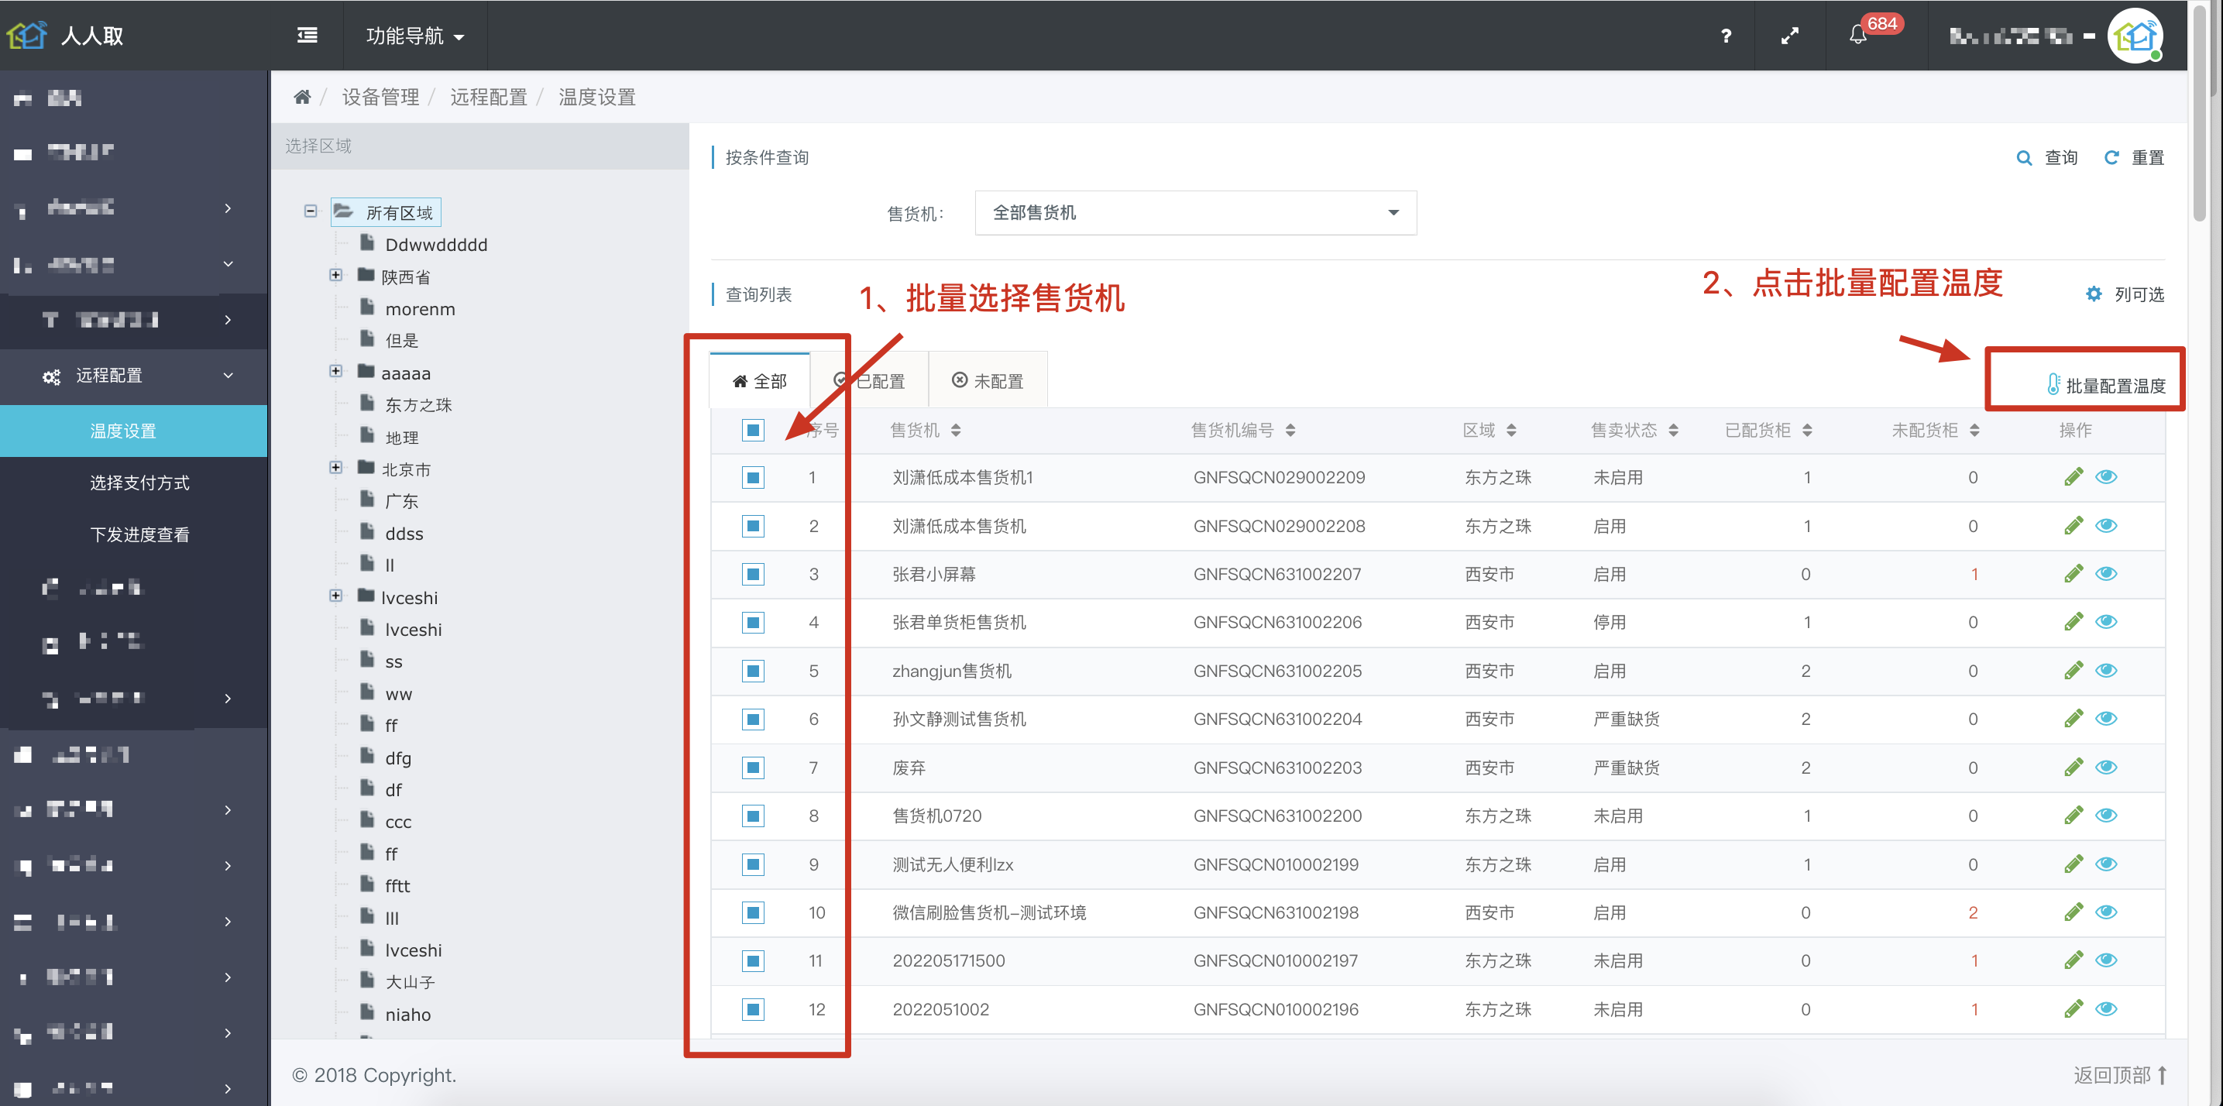
Task: Click view eye icon for 刘潇低成本售货机1
Action: coord(2105,476)
